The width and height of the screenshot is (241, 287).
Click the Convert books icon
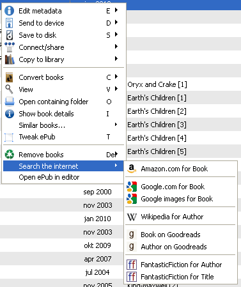(10, 77)
